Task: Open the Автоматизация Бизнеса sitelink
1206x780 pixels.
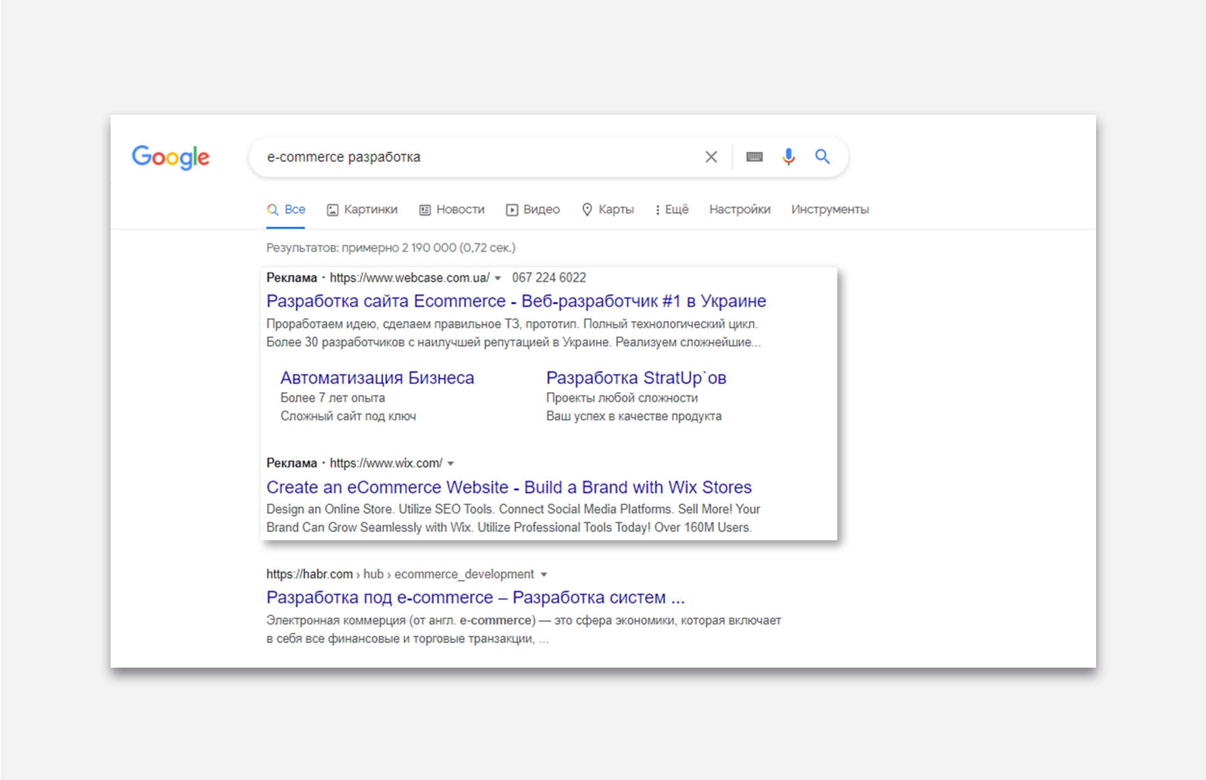Action: point(377,378)
